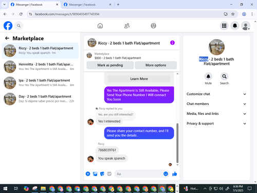Image resolution: width=257 pixels, height=193 pixels.
Task: Open the Riccy conversation in list
Action: (x=40, y=50)
